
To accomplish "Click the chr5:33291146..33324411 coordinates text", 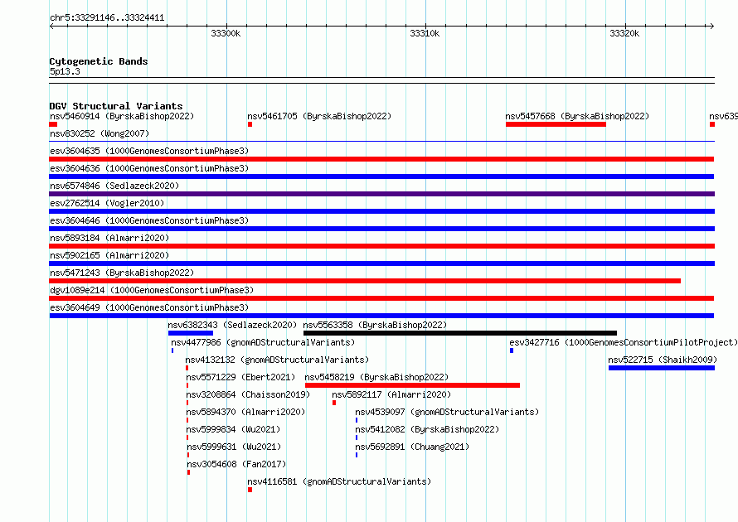I will (107, 18).
